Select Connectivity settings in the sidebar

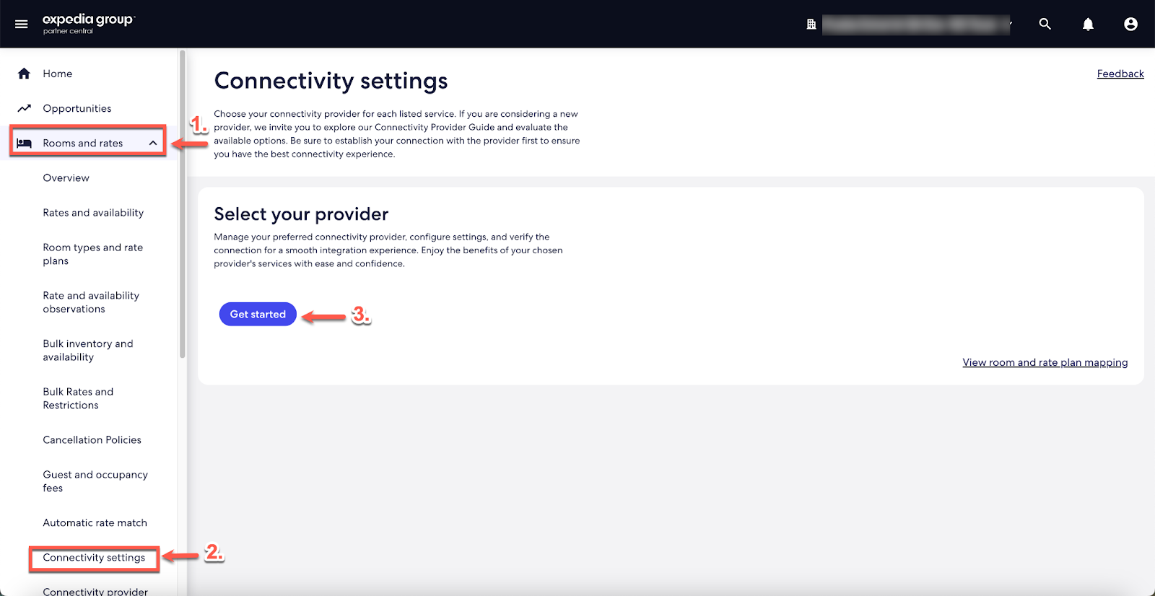[94, 558]
